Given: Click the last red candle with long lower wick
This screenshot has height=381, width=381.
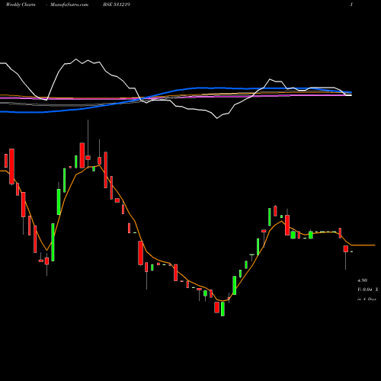Looking at the screenshot, I should pos(346,248).
